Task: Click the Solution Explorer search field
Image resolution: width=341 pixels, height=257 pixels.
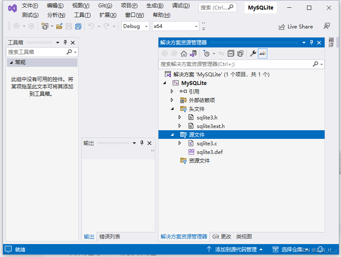Action: [x=242, y=64]
